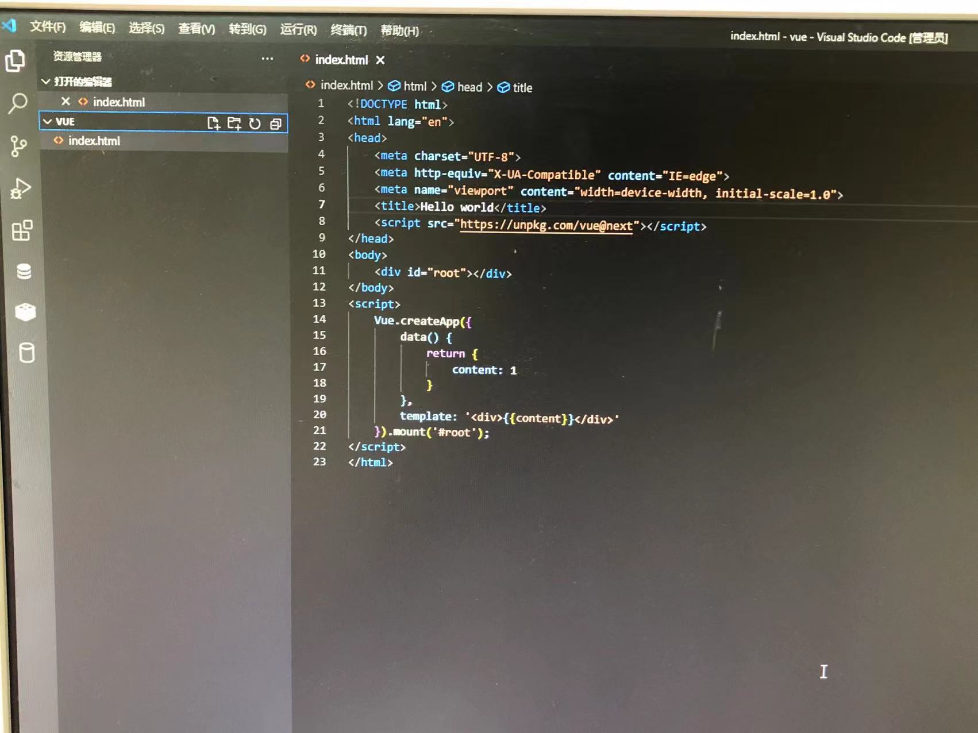Viewport: 978px width, 733px height.
Task: Close index.html in open editors list
Action: (x=66, y=101)
